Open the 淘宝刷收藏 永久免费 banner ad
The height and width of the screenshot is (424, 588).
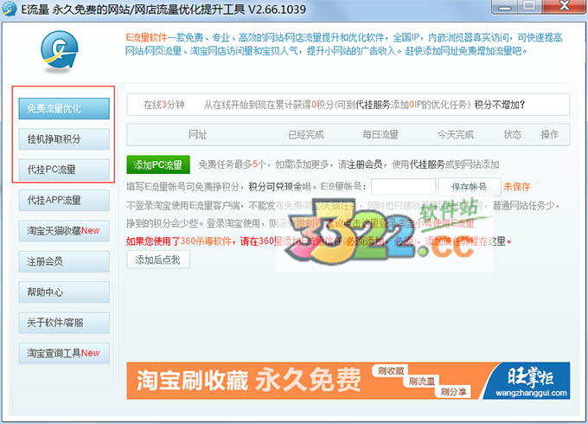click(348, 381)
